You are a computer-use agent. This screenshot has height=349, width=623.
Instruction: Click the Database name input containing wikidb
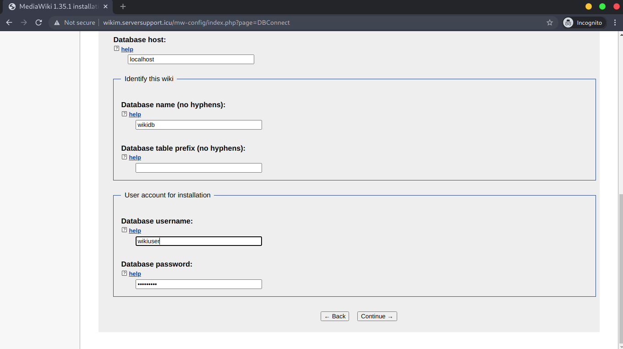pyautogui.click(x=198, y=125)
